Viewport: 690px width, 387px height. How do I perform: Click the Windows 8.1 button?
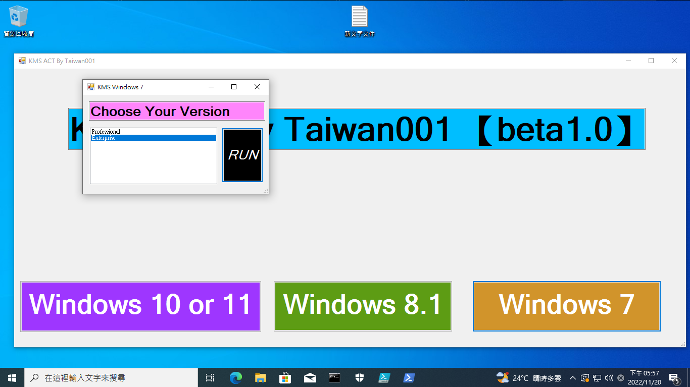coord(362,306)
